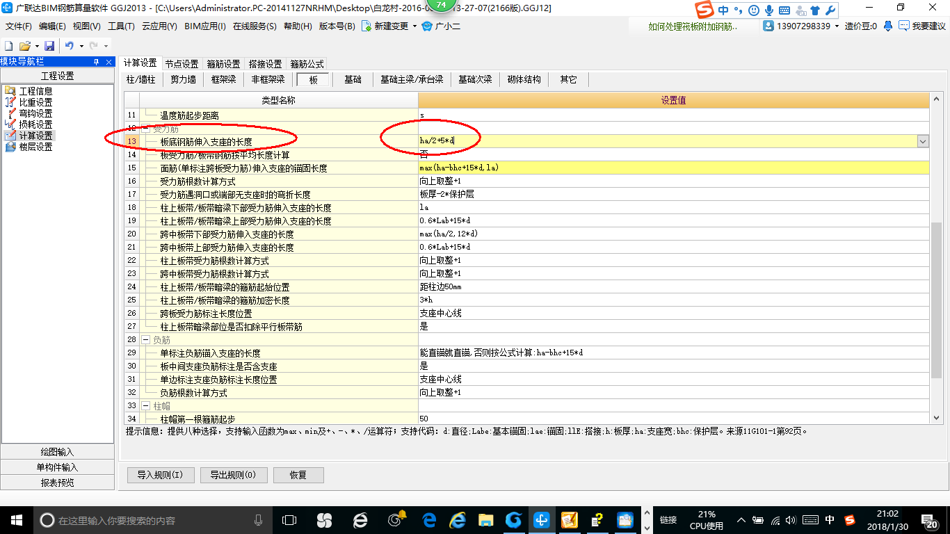This screenshot has height=534, width=950.
Task: Click the Windows taskbar search box
Action: tap(152, 519)
